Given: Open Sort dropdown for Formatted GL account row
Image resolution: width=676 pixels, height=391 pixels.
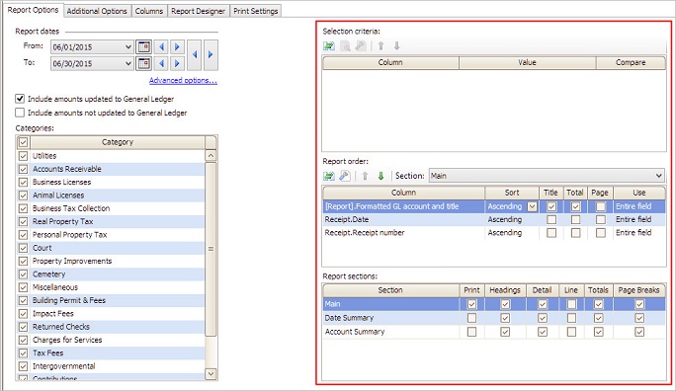Looking at the screenshot, I should (533, 206).
